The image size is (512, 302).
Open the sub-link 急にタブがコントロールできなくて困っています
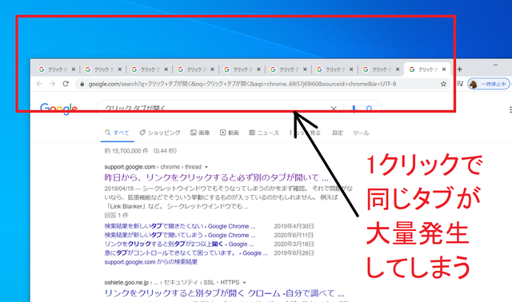click(x=186, y=253)
